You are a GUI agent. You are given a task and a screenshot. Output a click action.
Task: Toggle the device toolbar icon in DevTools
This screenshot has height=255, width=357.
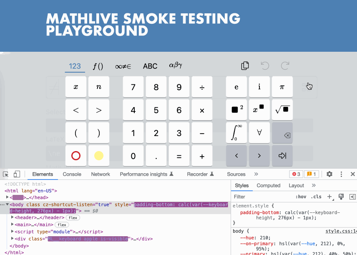point(17,174)
